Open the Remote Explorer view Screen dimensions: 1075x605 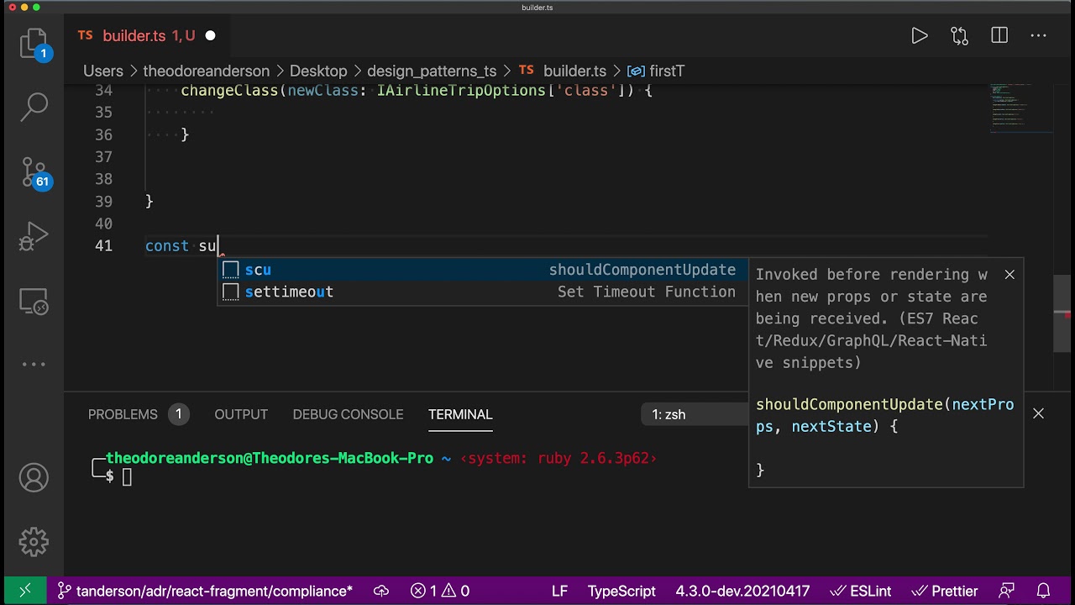tap(34, 301)
